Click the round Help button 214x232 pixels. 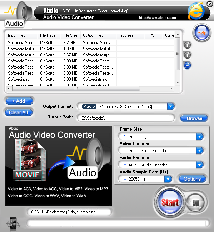pos(202,33)
